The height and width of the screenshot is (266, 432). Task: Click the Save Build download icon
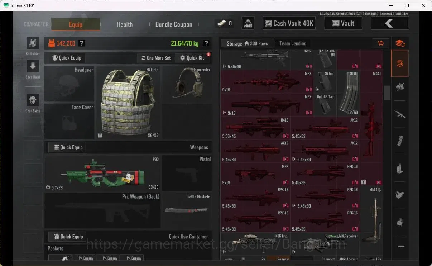(33, 66)
